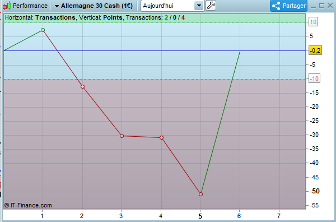The width and height of the screenshot is (336, 222).
Task: Click the -55 value on the vertical axis
Action: coord(314,205)
